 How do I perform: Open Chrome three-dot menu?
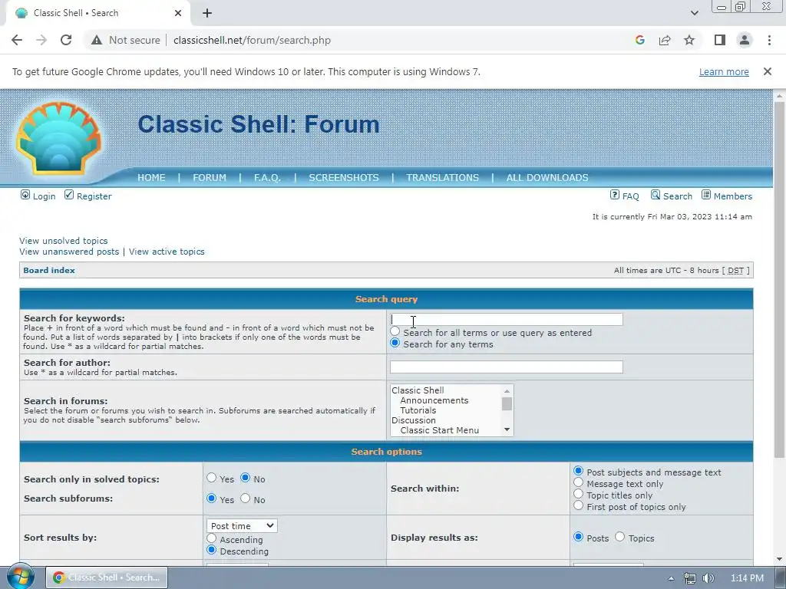click(769, 40)
